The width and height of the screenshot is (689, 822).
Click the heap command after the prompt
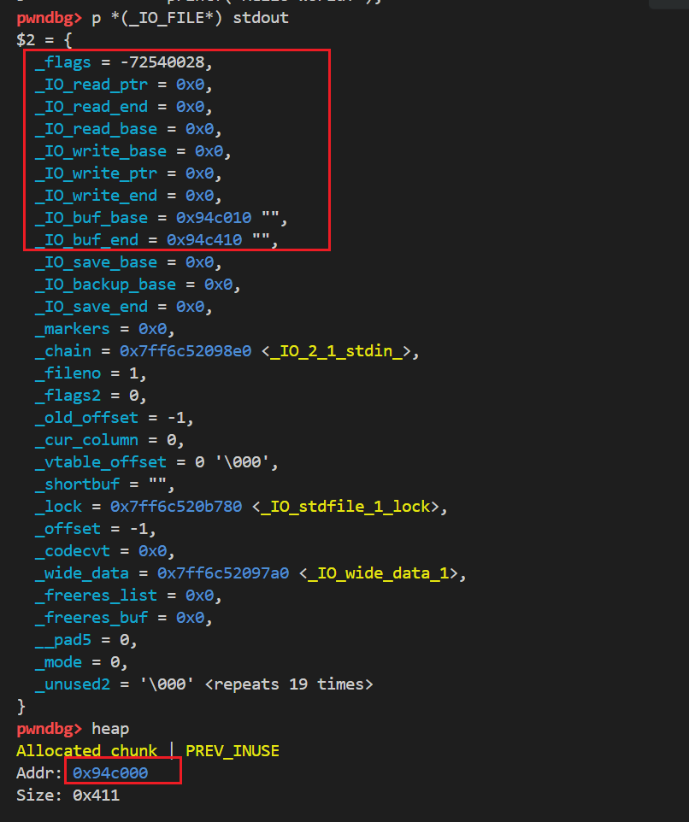pos(110,729)
